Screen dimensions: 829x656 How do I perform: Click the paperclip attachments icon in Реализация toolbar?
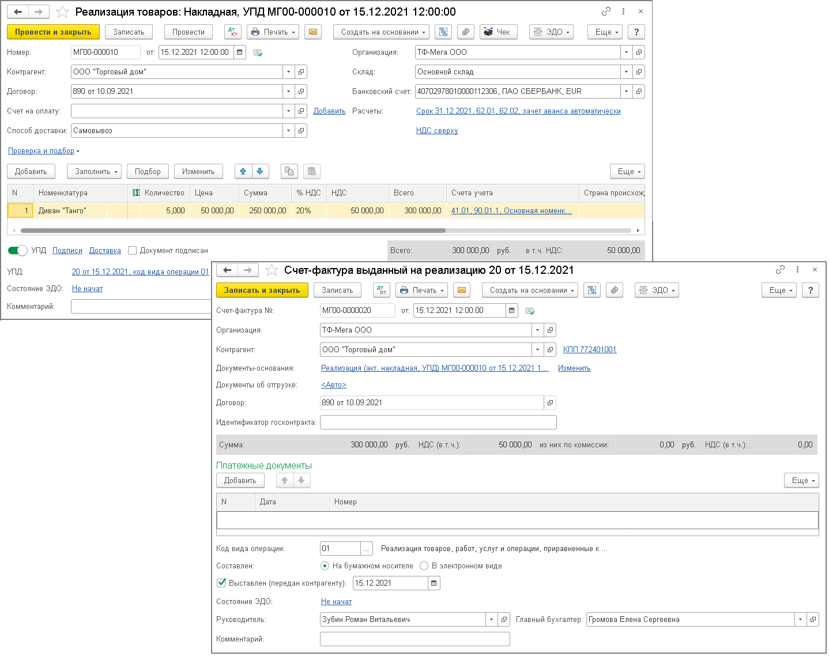coord(466,32)
